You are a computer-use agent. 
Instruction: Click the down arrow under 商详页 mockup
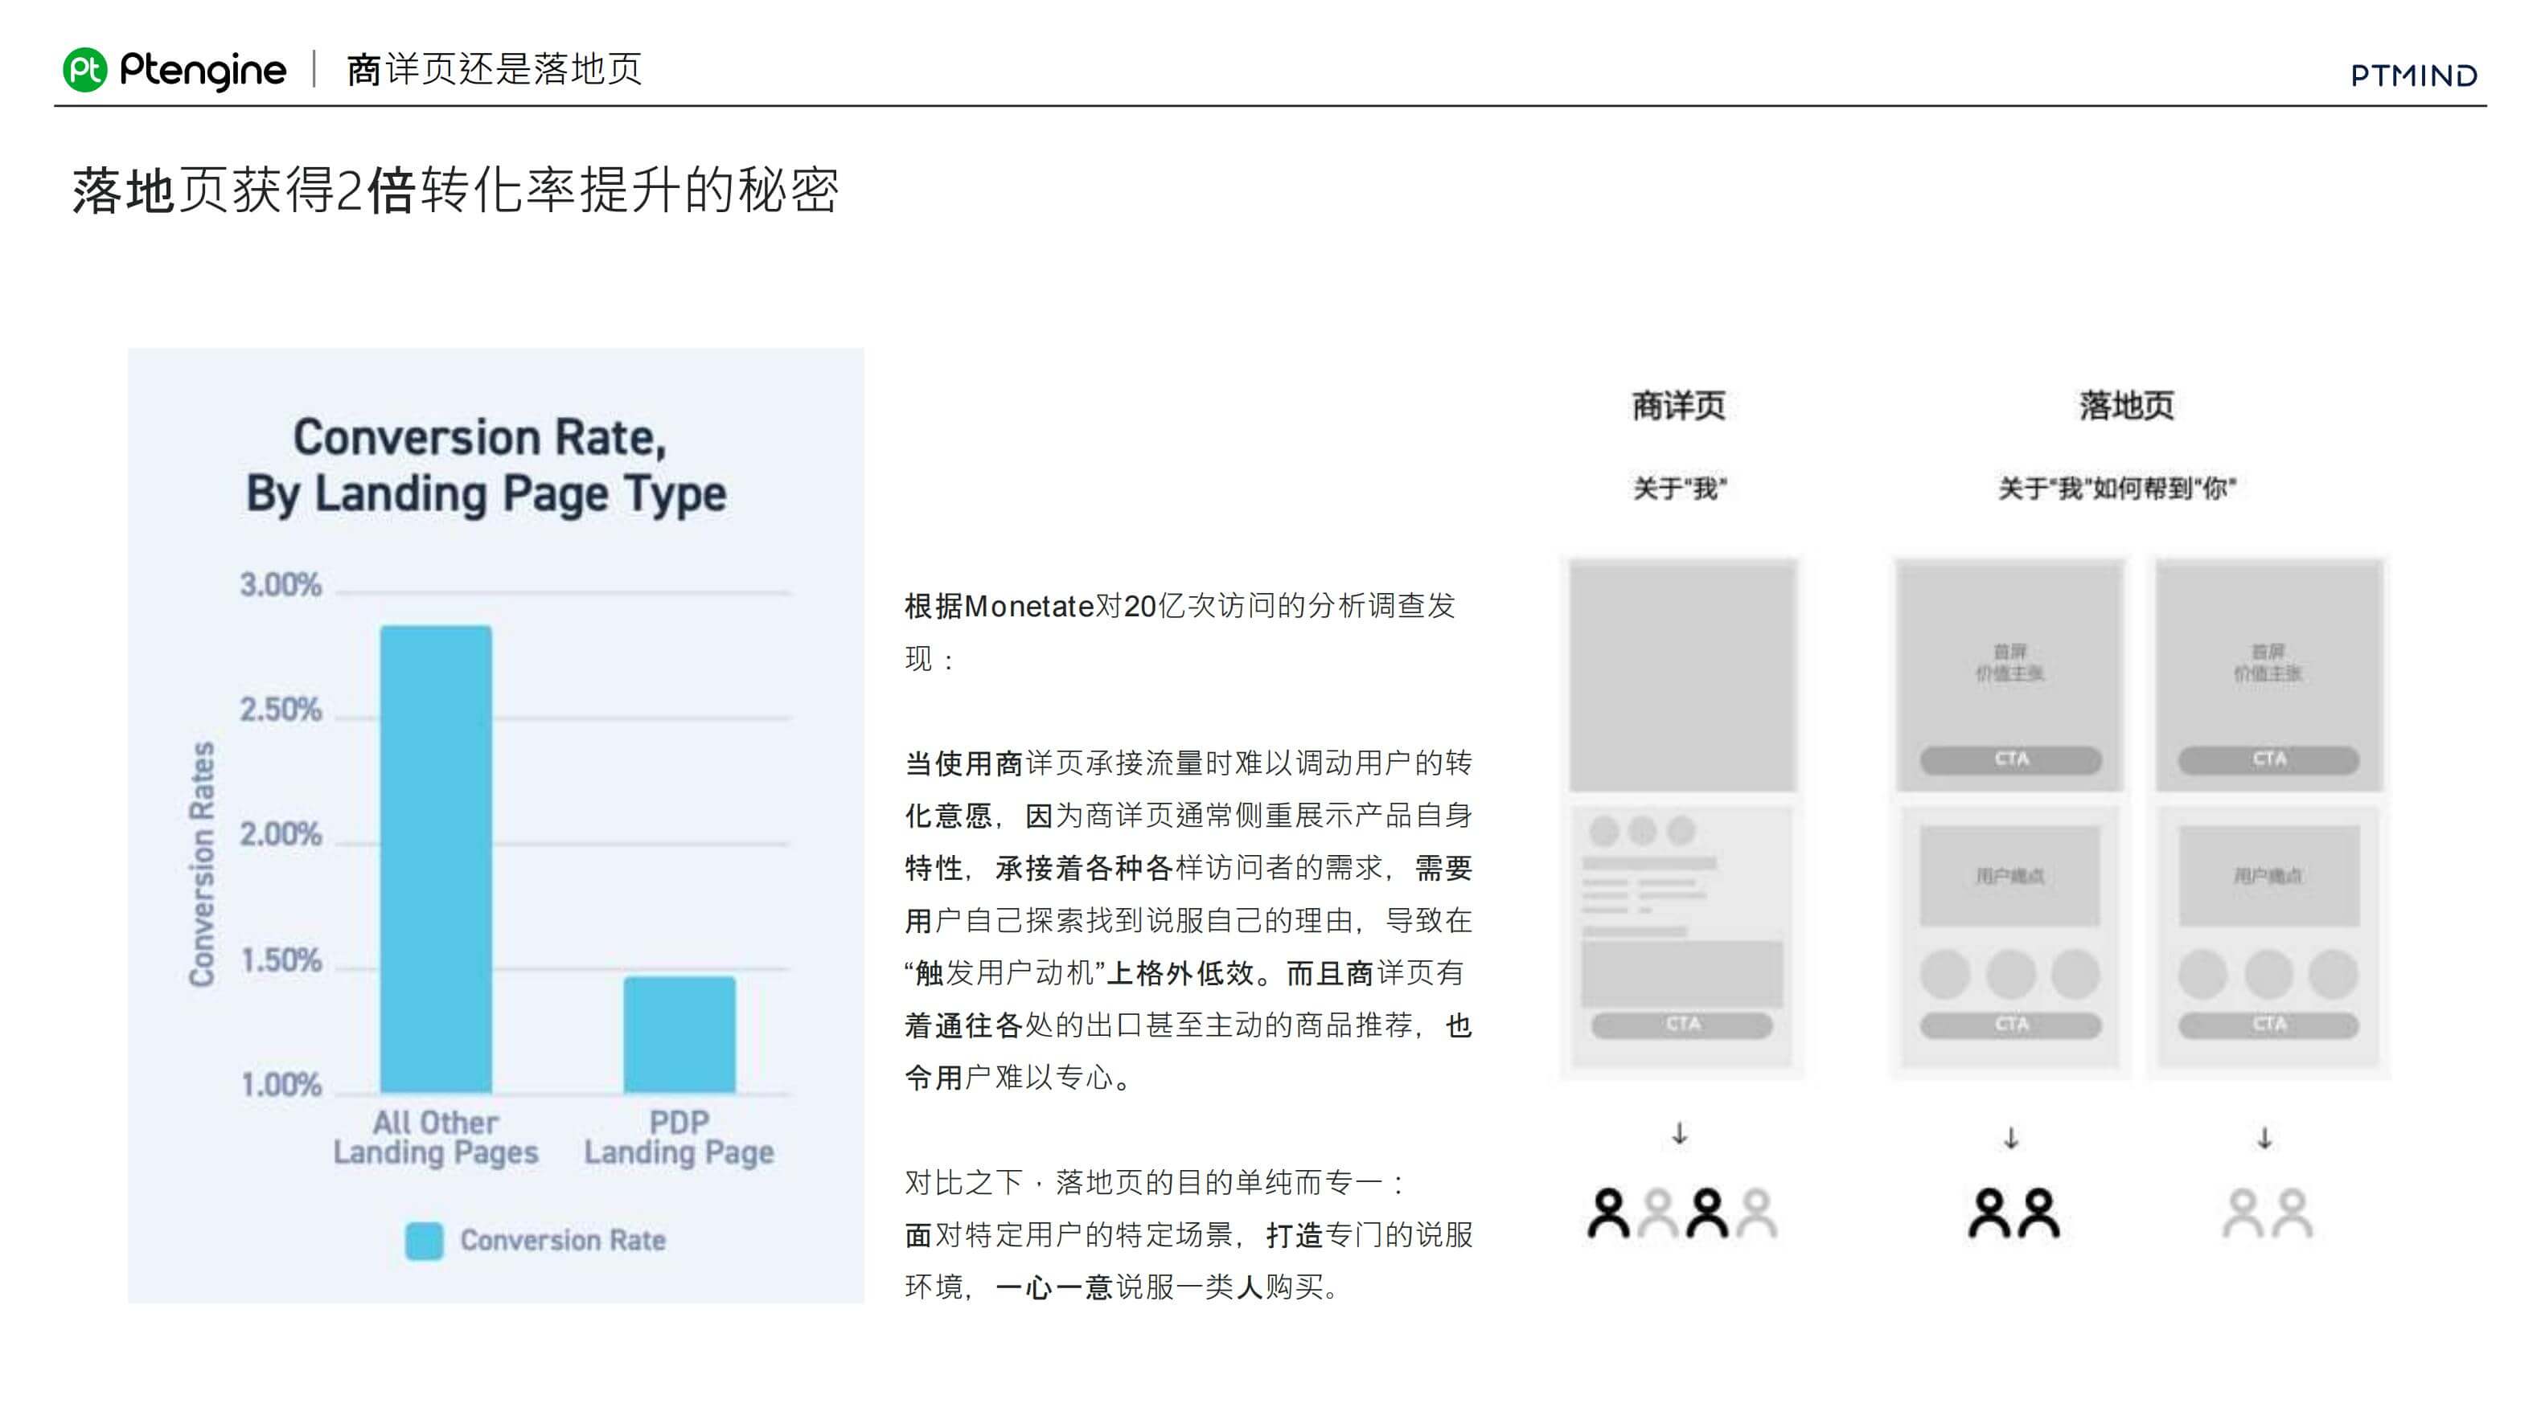coord(1680,1135)
